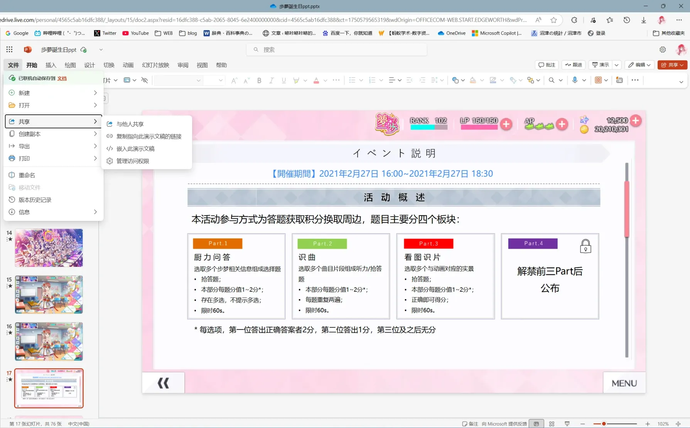Screen dimensions: 690x428
Task: Click the slide layout icon
Action: point(127,80)
